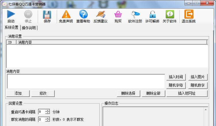Click the 退出系统 exit icon
This screenshot has width=216, height=126.
point(189,14)
